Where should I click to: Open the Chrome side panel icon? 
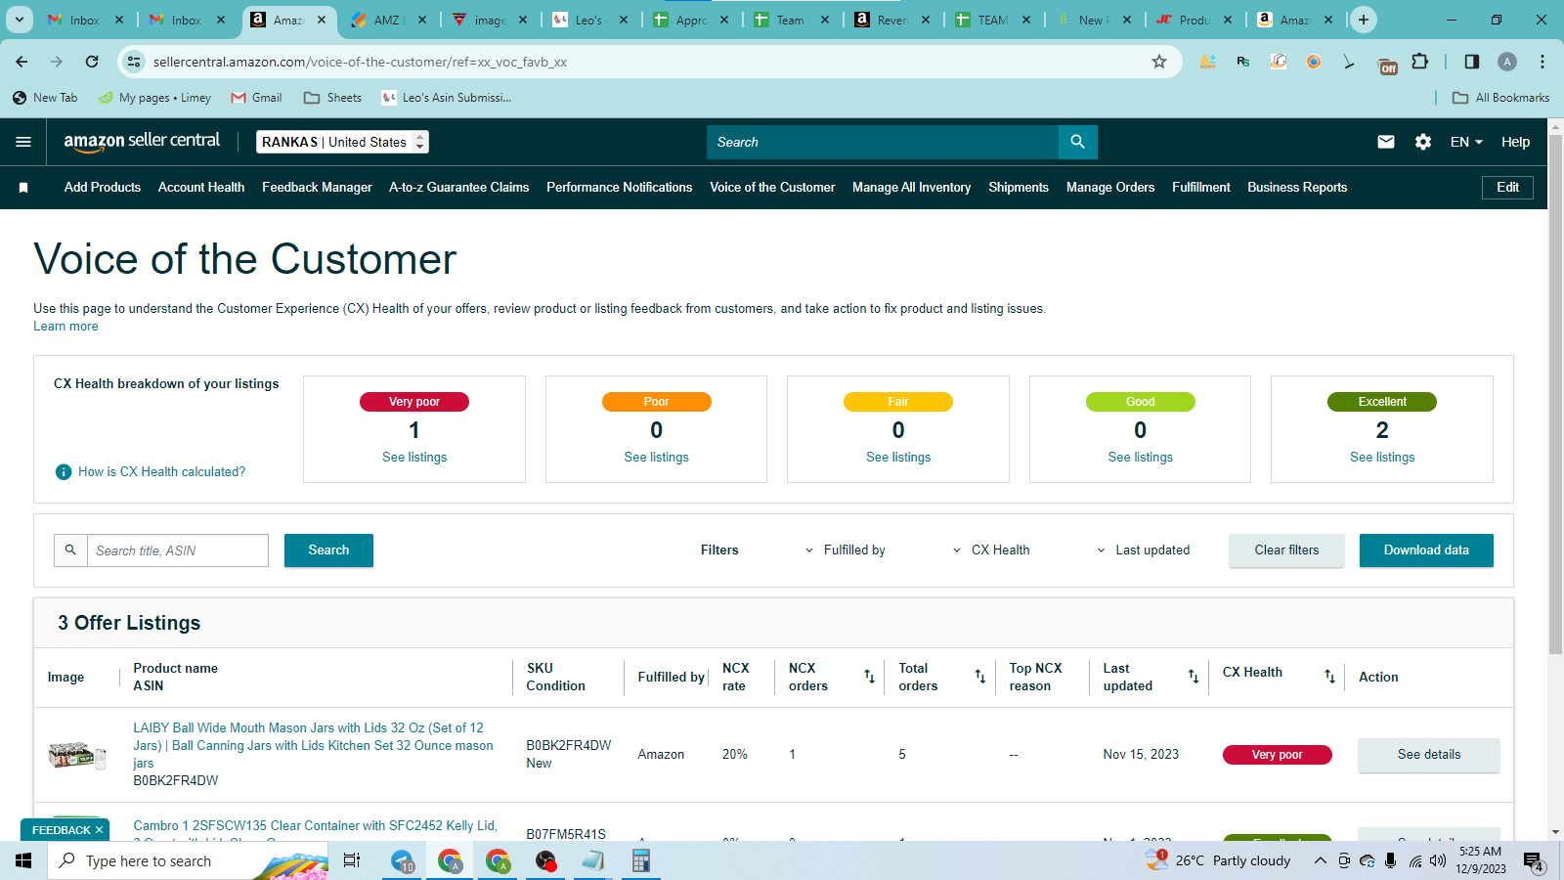(1471, 62)
